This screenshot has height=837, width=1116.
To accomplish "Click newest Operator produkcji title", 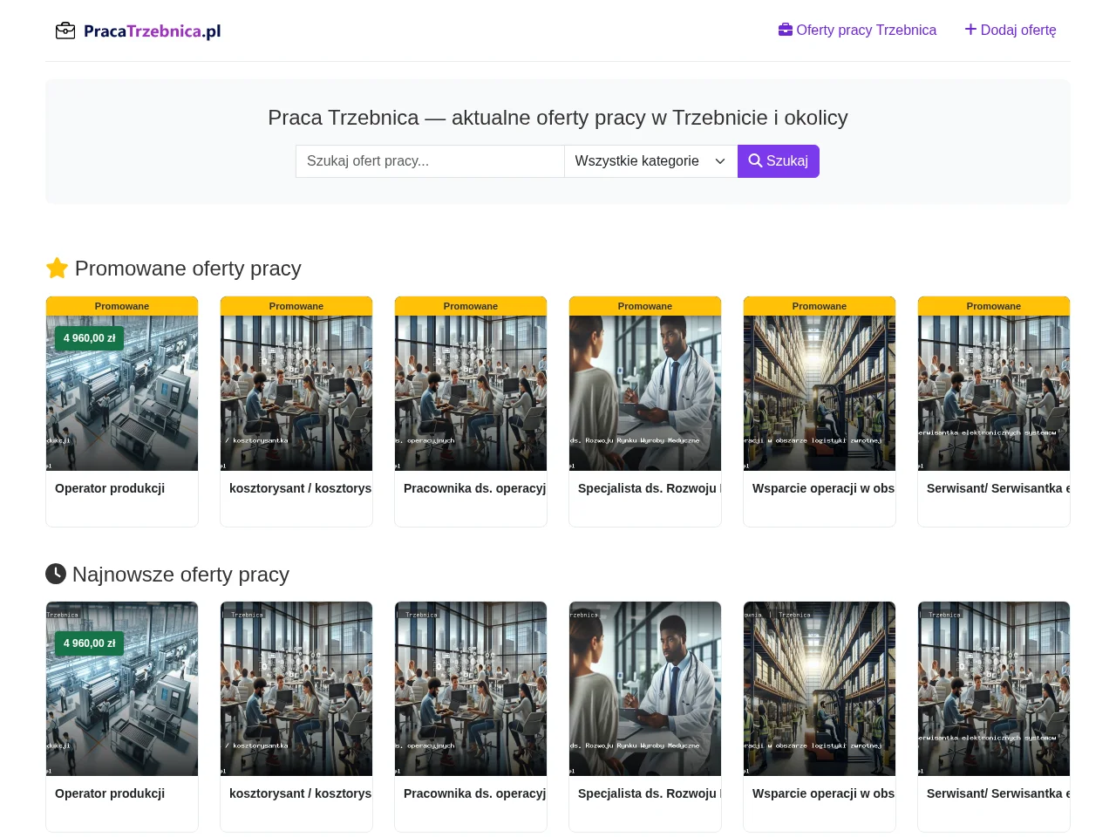I will click(x=110, y=793).
